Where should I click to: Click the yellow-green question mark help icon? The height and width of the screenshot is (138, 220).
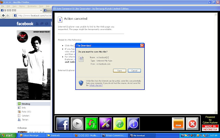(119, 124)
